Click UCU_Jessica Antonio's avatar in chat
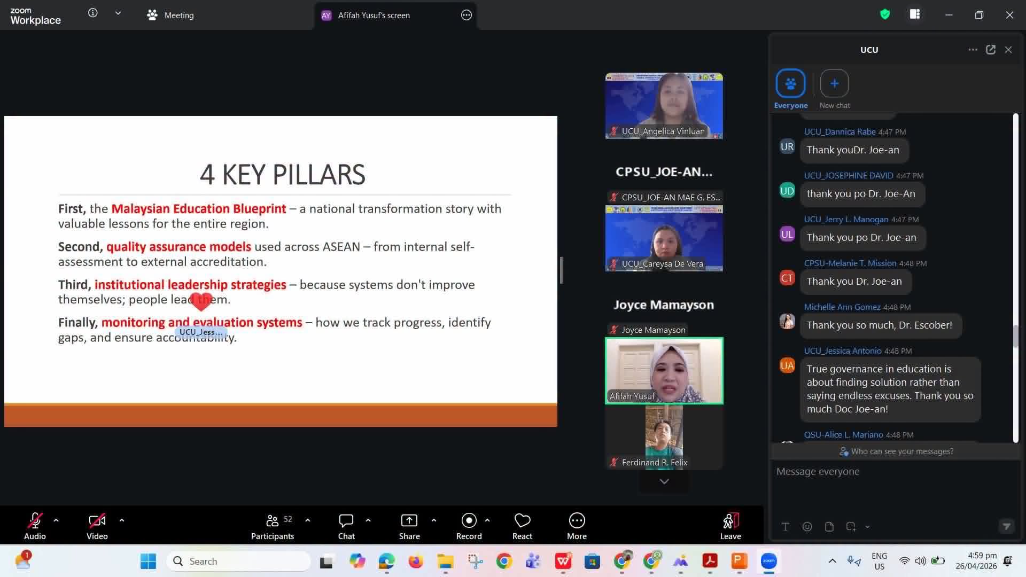 (x=787, y=365)
